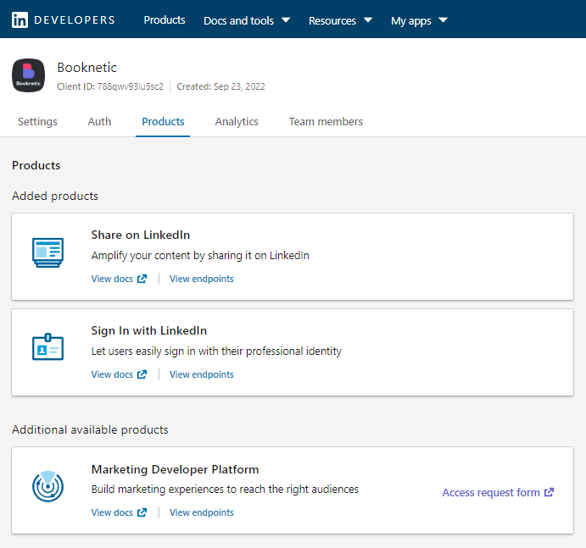Click the Created: Sep 23, 2022 text
Screen dimensions: 586x548
click(x=220, y=86)
